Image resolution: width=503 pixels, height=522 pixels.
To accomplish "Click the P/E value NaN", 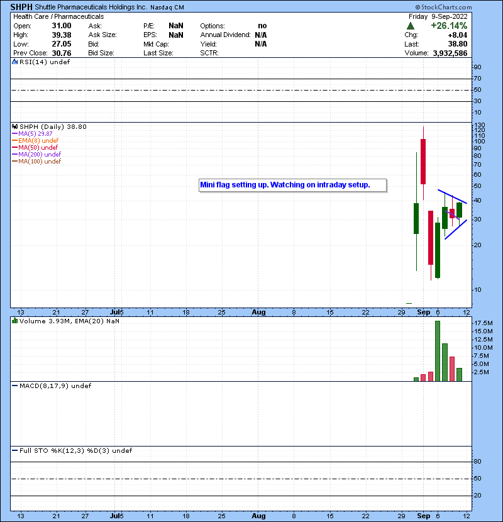I will coord(176,26).
